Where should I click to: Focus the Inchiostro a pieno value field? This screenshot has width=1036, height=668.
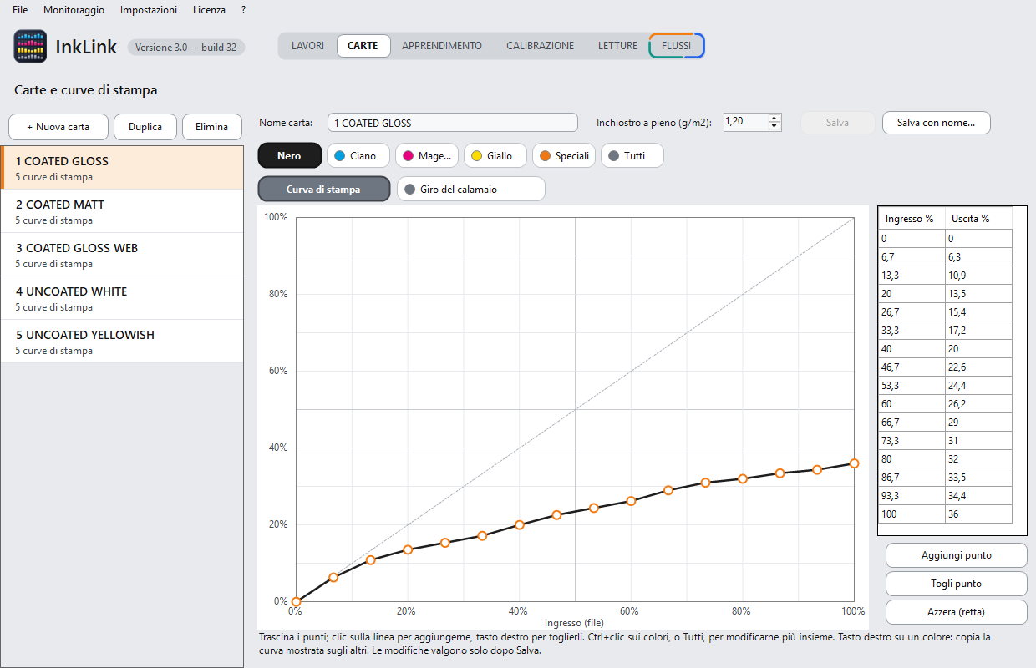pyautogui.click(x=745, y=122)
